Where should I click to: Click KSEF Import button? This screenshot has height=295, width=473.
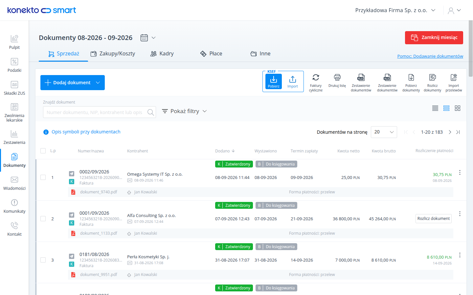pyautogui.click(x=293, y=82)
